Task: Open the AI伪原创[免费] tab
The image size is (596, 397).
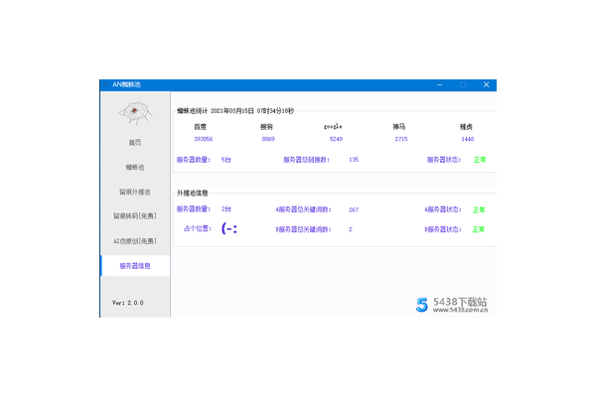Action: pyautogui.click(x=135, y=240)
